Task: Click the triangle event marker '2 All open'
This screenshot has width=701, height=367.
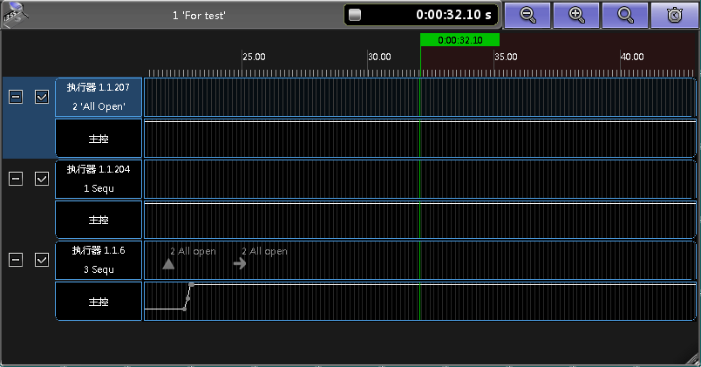Action: coord(168,264)
